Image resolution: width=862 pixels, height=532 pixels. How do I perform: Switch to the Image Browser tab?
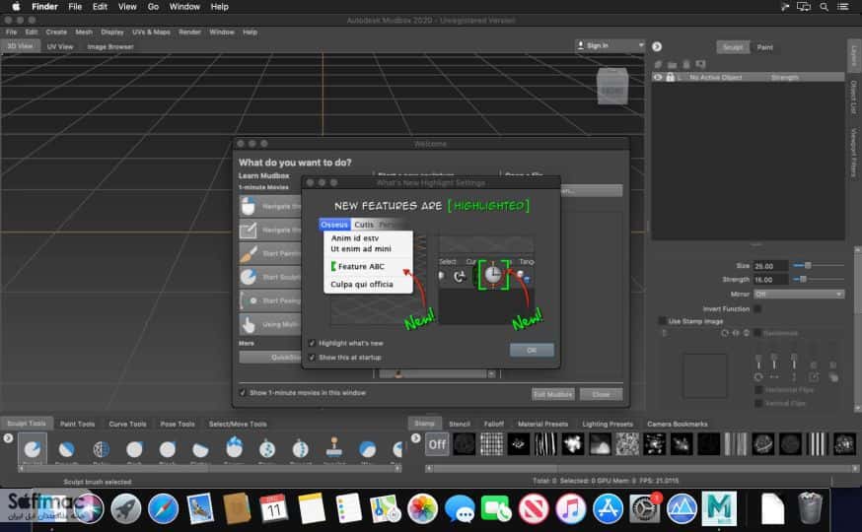tap(110, 46)
